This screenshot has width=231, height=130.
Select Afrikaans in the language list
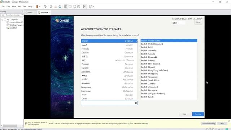[x=109, y=72]
